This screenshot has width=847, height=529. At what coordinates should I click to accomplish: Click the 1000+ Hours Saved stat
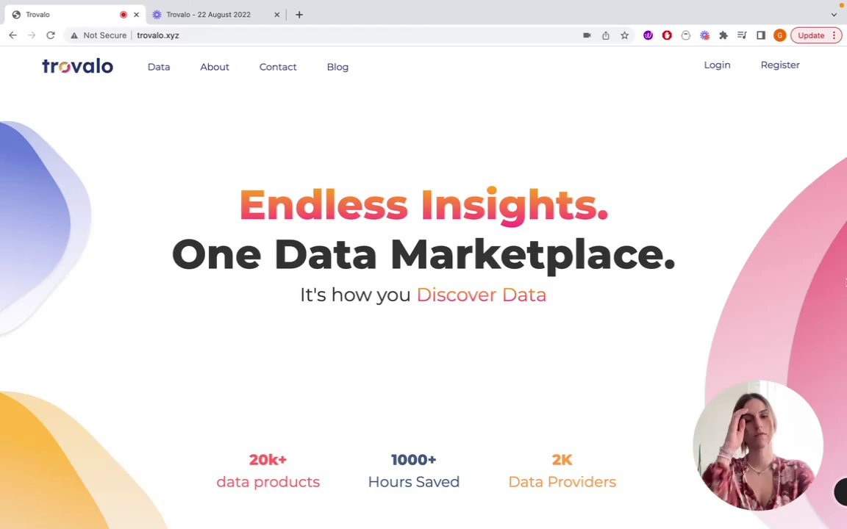tap(414, 471)
